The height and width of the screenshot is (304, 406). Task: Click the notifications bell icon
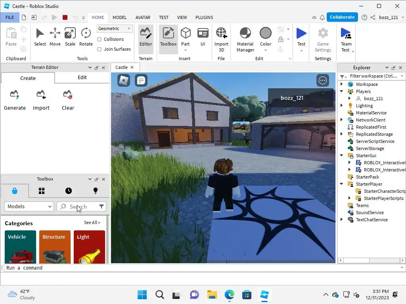click(322, 17)
